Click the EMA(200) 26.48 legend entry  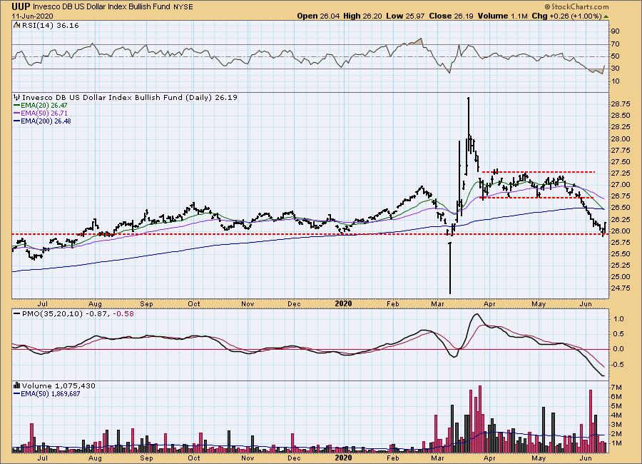[x=42, y=121]
